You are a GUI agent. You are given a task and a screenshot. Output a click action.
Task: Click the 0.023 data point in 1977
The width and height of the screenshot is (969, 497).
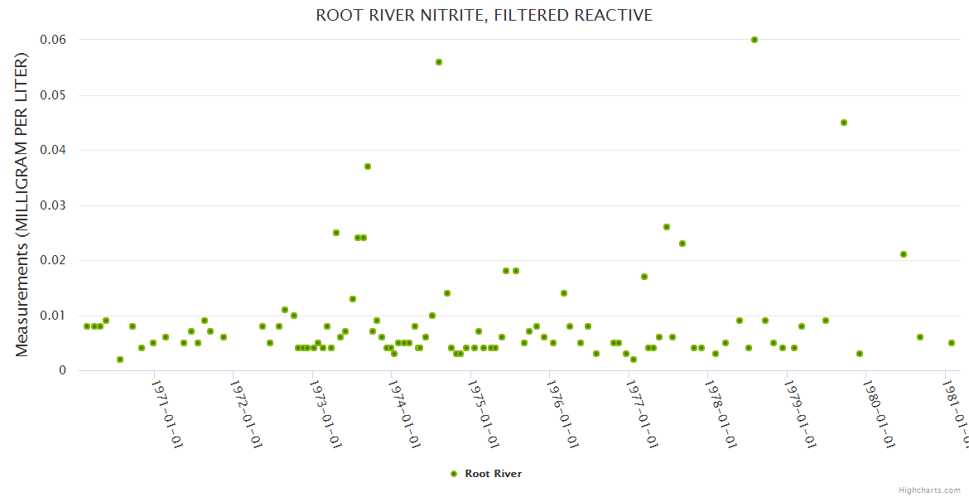pos(682,244)
